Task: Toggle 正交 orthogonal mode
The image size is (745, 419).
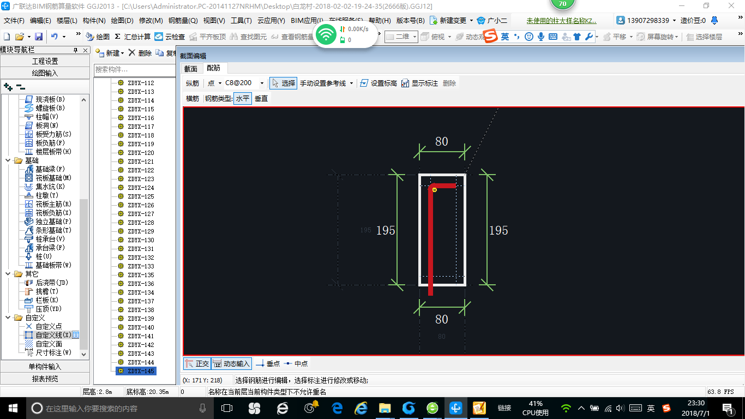Action: coord(197,363)
